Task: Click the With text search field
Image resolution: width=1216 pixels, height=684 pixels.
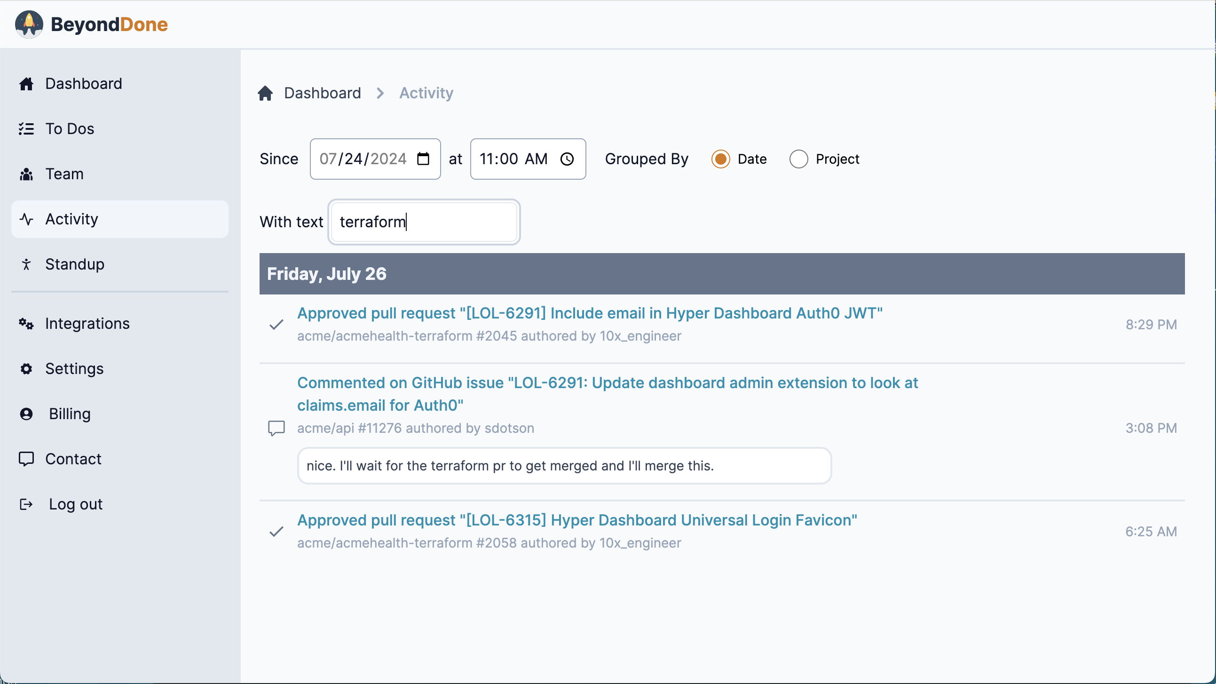Action: [423, 222]
